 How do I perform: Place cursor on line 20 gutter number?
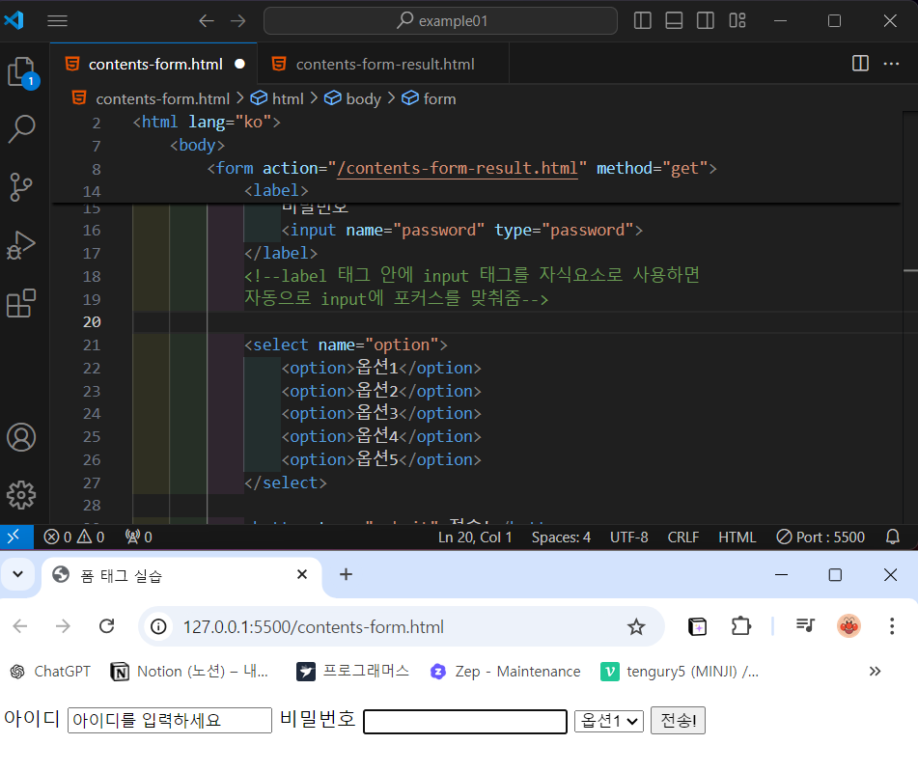pyautogui.click(x=92, y=322)
